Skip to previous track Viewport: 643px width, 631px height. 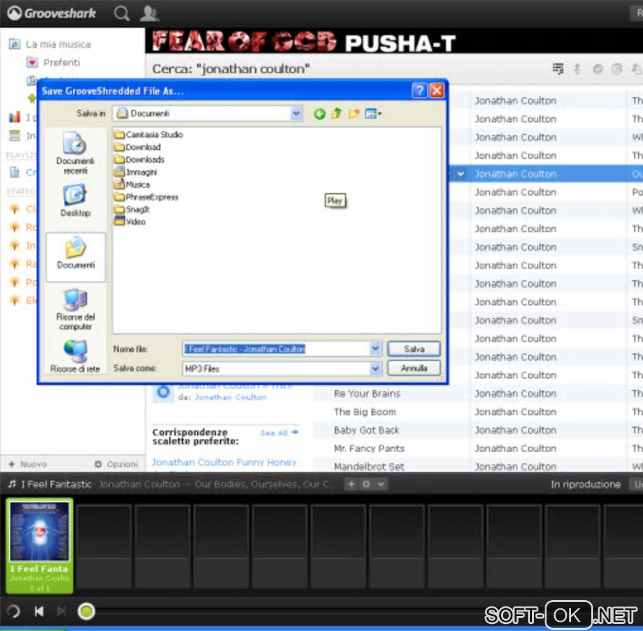click(x=39, y=611)
